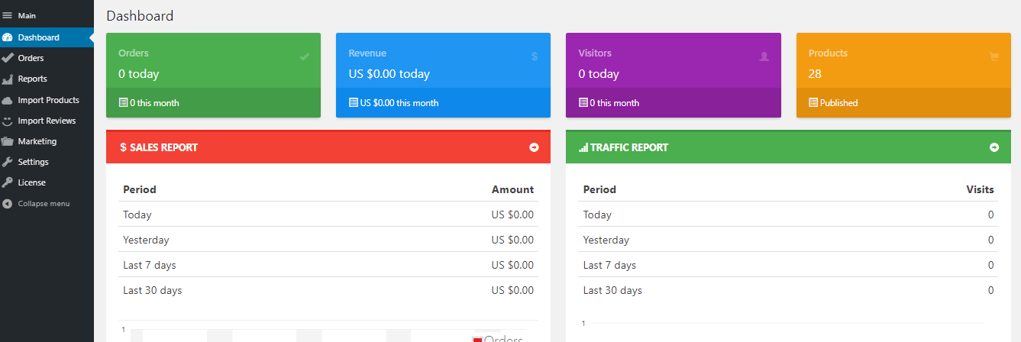Click the Last 30 days sales row
Screen dimensions: 1021x342
click(328, 290)
